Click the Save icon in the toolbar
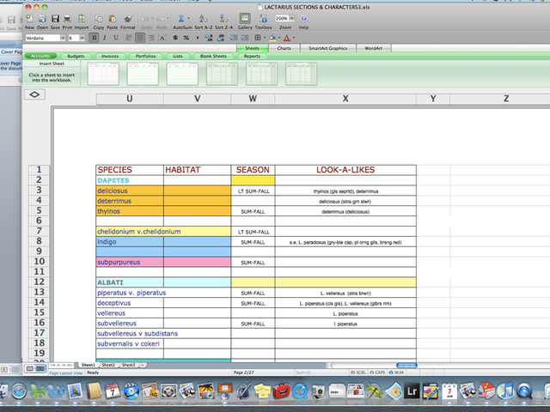This screenshot has height=412, width=550. (x=55, y=19)
